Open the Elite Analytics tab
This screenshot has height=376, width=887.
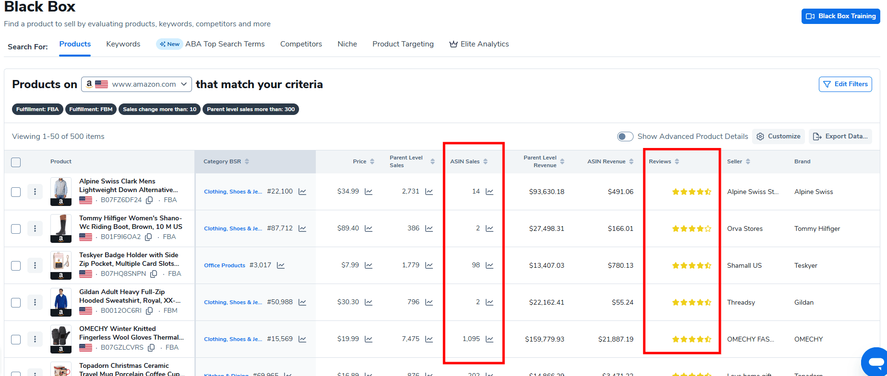(479, 44)
